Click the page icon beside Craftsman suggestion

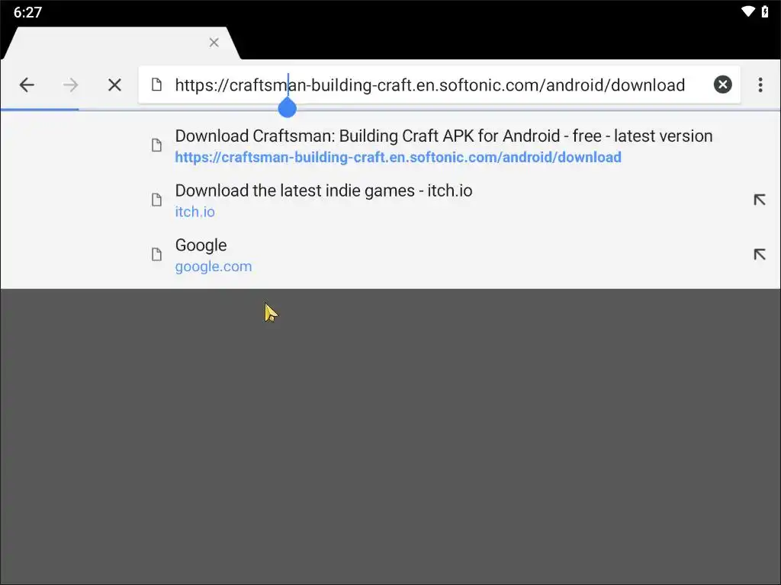tap(156, 145)
